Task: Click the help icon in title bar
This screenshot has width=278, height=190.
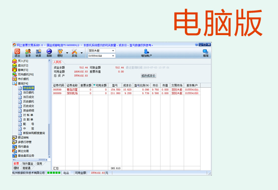Action: pos(196,45)
